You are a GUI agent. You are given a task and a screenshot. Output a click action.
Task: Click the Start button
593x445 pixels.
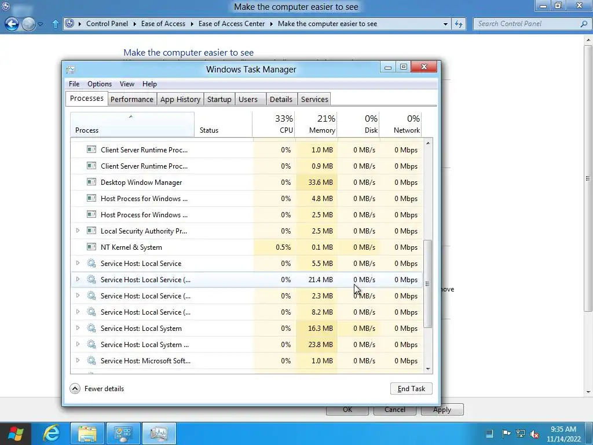[x=16, y=433]
